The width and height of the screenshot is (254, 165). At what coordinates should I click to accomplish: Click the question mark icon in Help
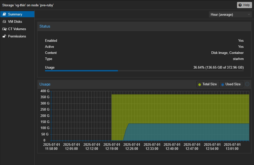pyautogui.click(x=240, y=5)
